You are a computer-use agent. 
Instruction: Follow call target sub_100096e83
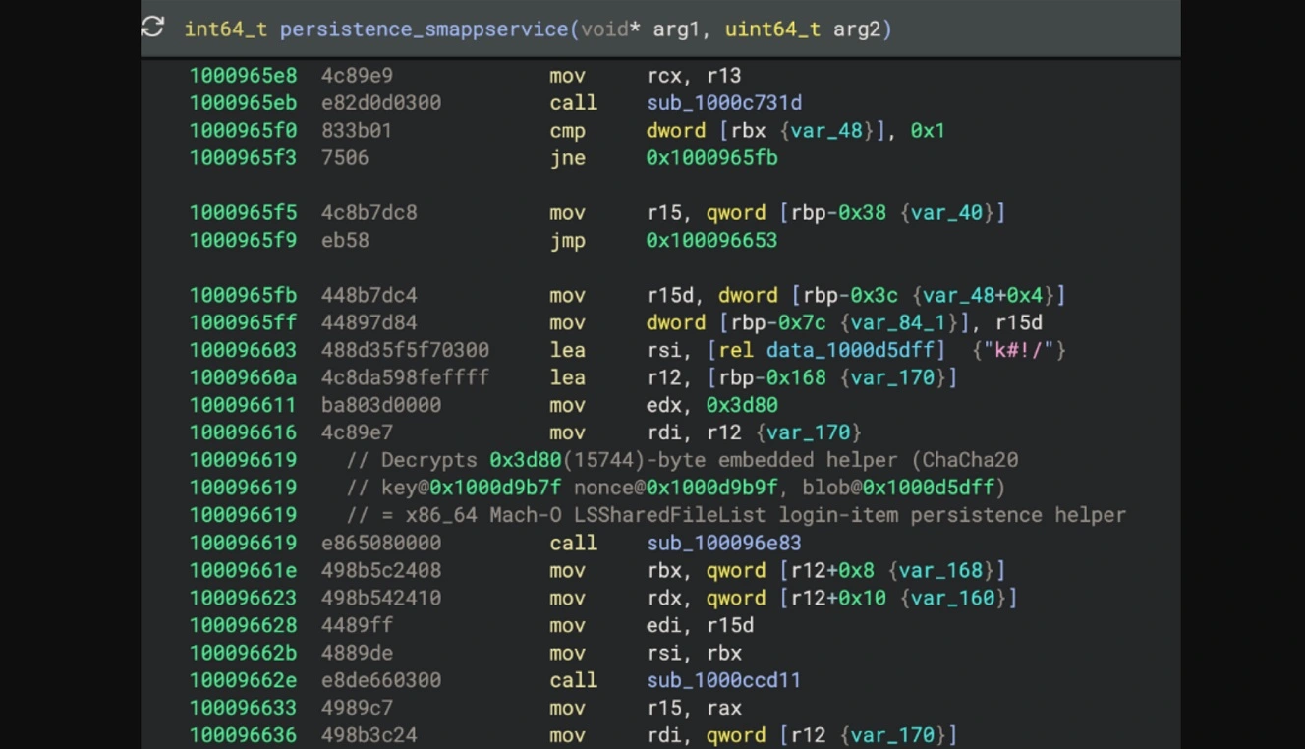724,544
